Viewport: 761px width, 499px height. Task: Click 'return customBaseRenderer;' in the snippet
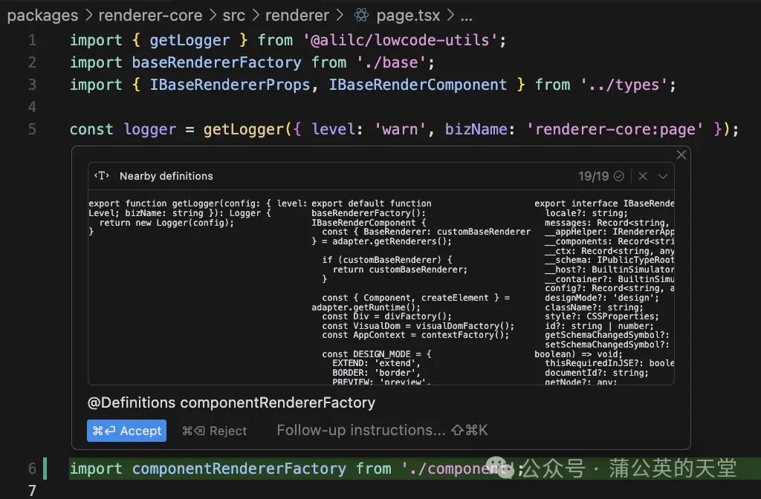click(x=400, y=270)
